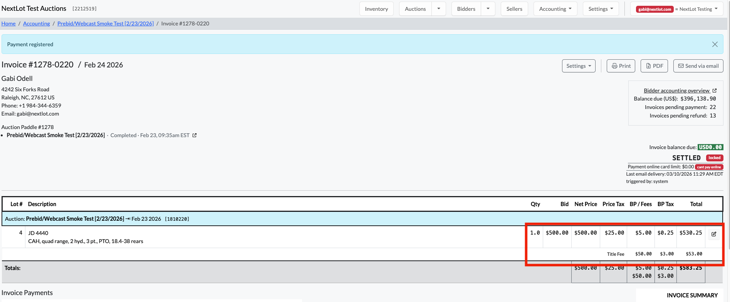Click the SETTLED status text
This screenshot has height=302, width=730.
pos(686,158)
